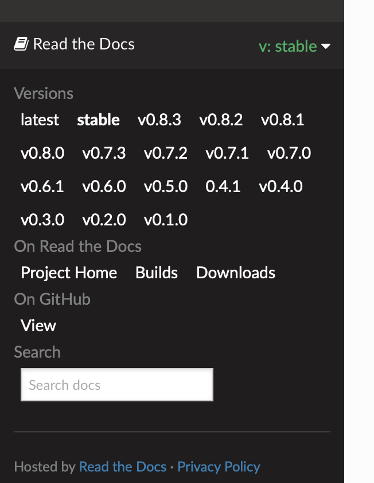Screen dimensions: 374x483
Task: Click inside the Search docs field
Action: tap(116, 384)
